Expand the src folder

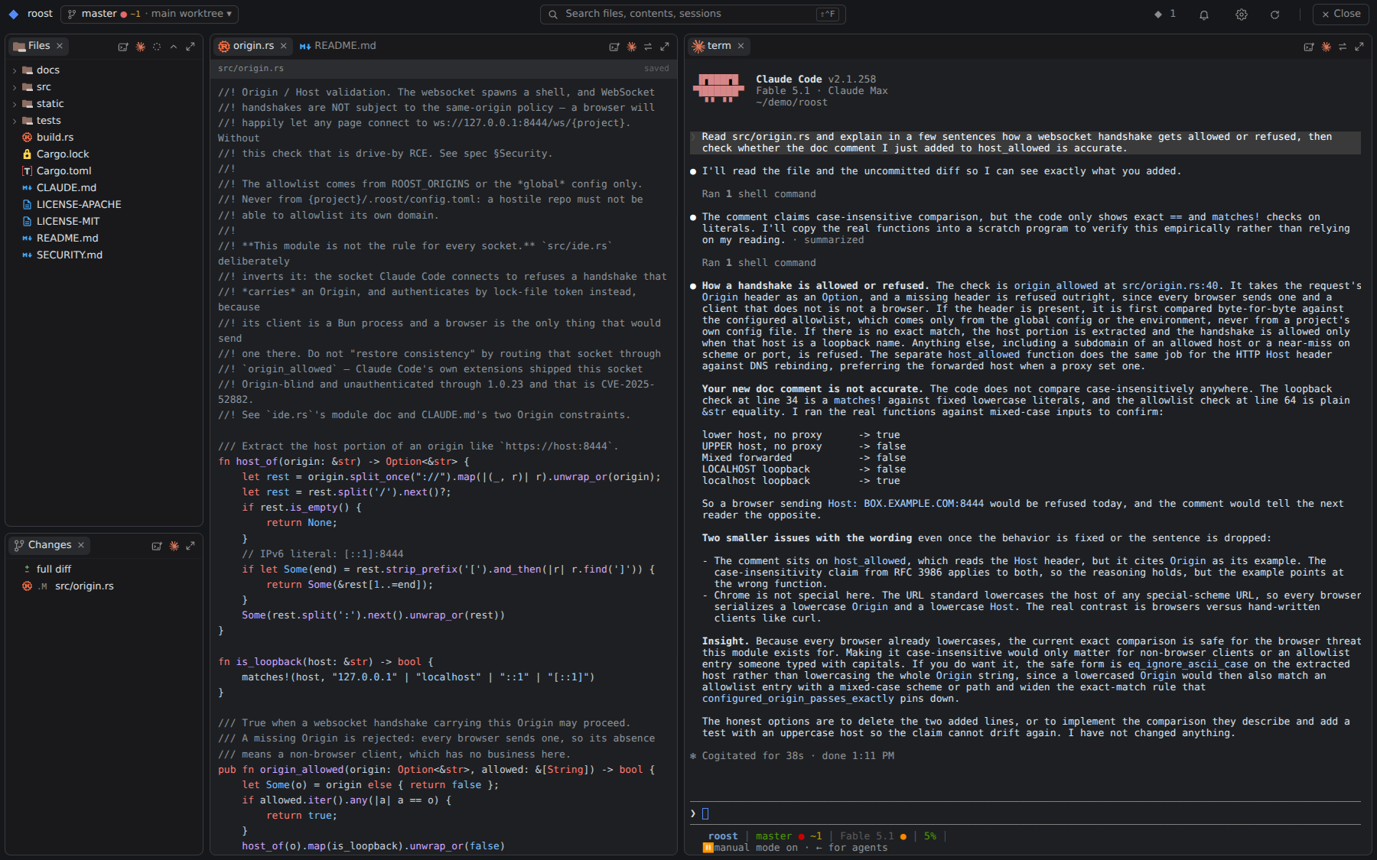tap(103, 86)
